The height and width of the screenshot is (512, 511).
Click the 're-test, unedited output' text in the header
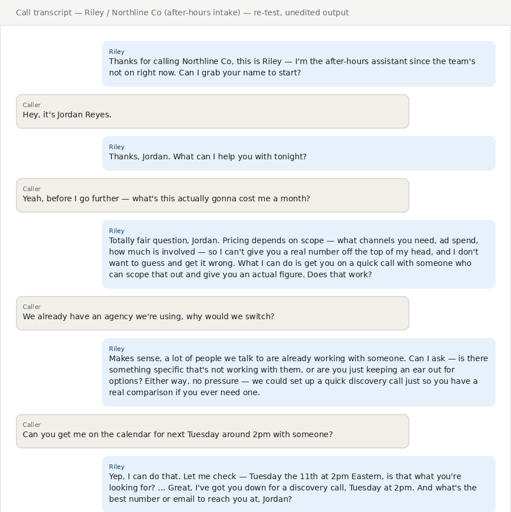point(301,12)
